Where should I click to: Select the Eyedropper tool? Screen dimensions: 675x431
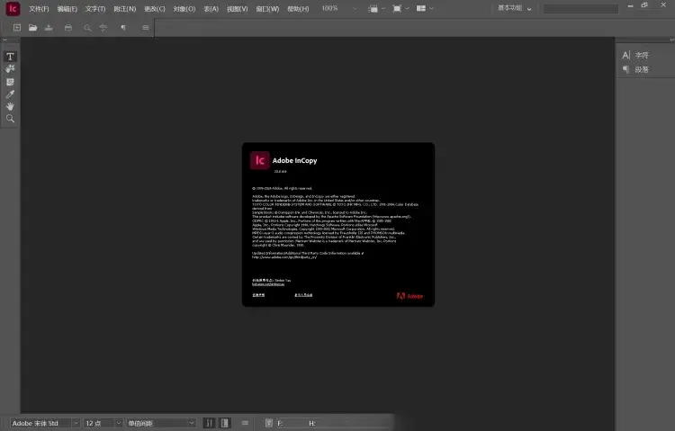pos(10,94)
